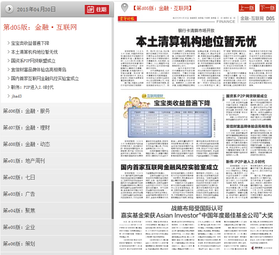Click the round arrow icon beside the date
The height and width of the screenshot is (255, 279).
[9, 9]
